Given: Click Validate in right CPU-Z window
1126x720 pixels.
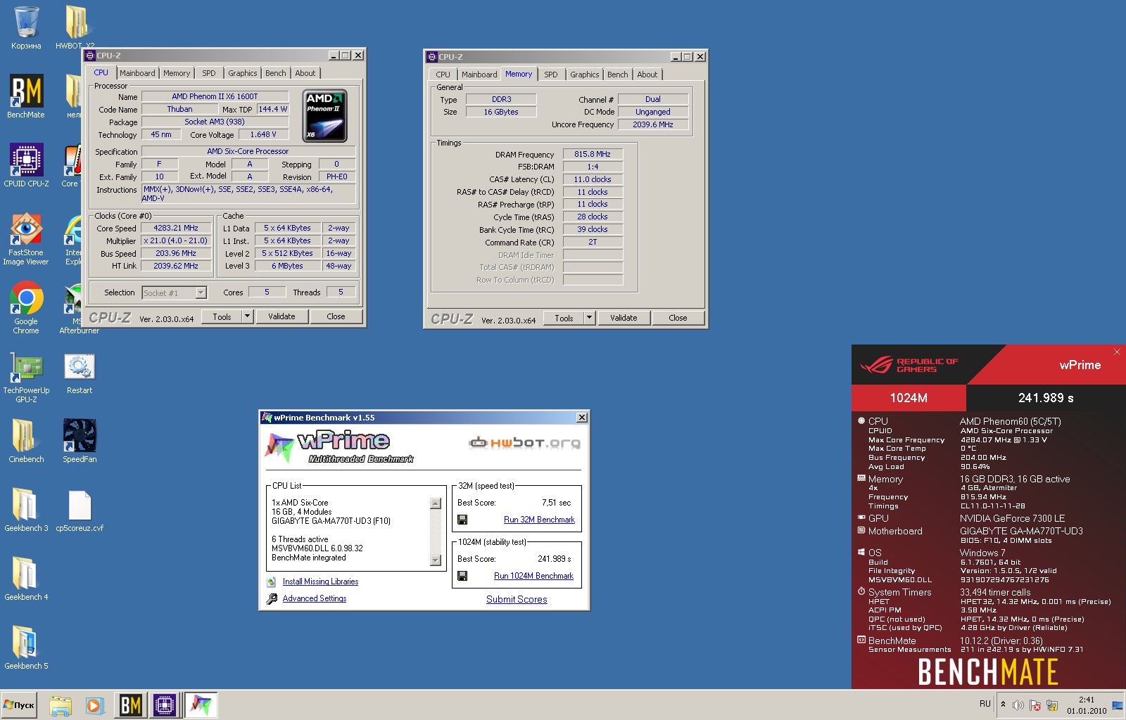Looking at the screenshot, I should 624,318.
